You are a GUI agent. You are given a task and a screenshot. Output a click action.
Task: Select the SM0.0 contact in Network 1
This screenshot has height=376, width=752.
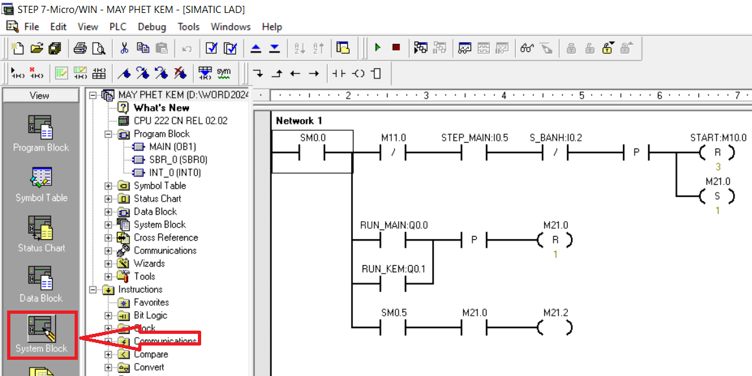pyautogui.click(x=312, y=151)
